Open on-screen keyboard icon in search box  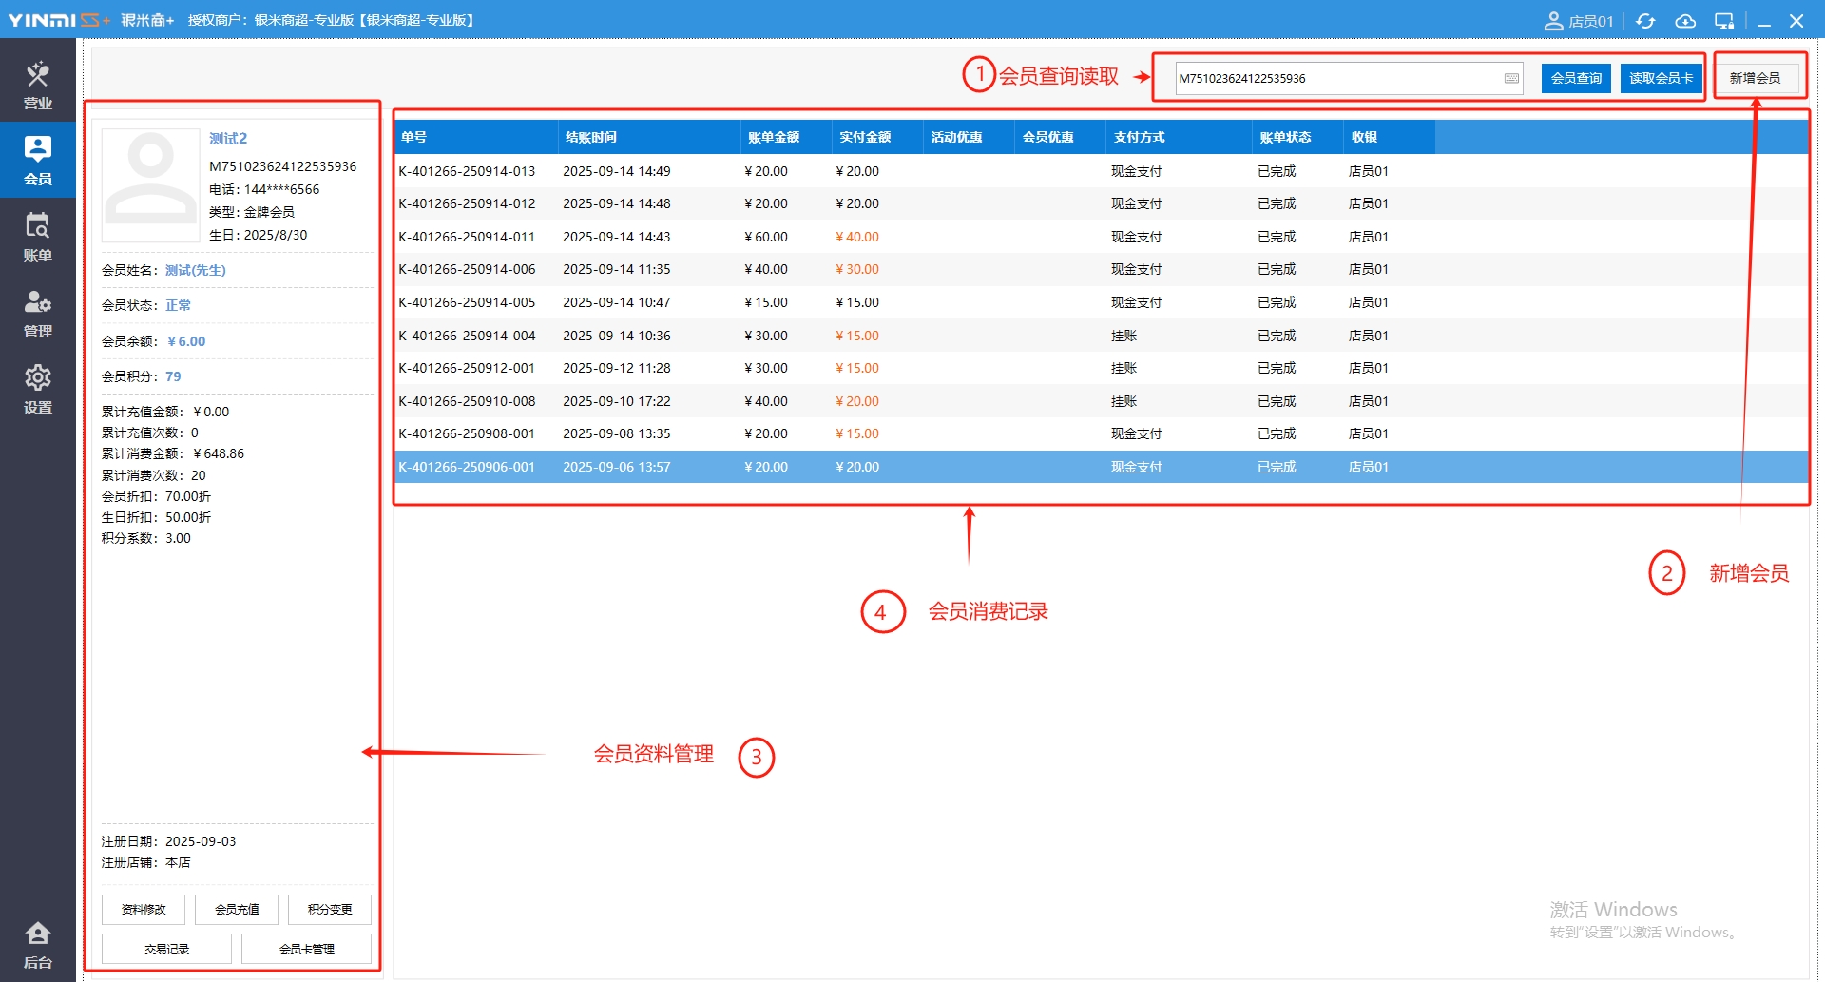[x=1511, y=78]
